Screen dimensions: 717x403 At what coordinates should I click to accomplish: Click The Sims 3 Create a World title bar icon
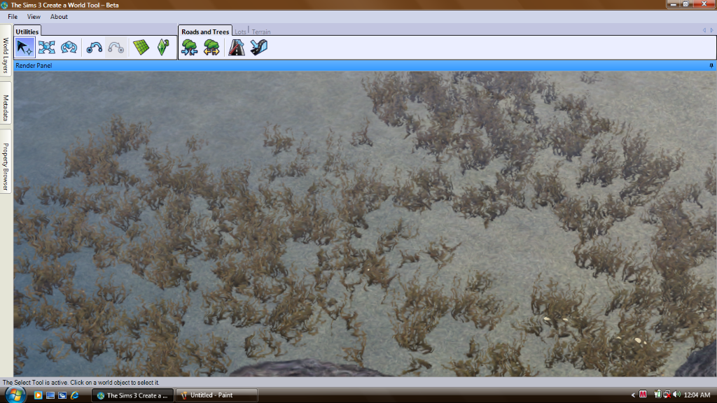tap(5, 5)
